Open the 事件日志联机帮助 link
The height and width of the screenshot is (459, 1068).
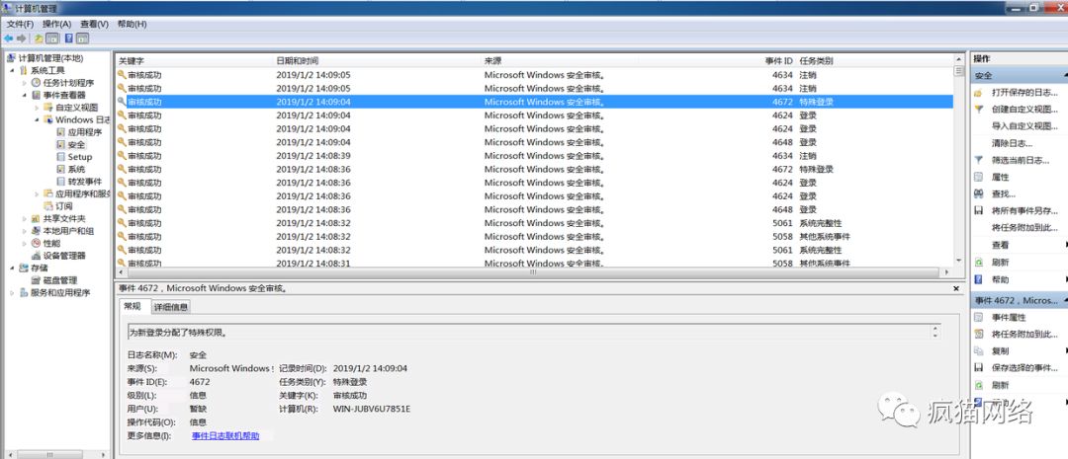[225, 435]
